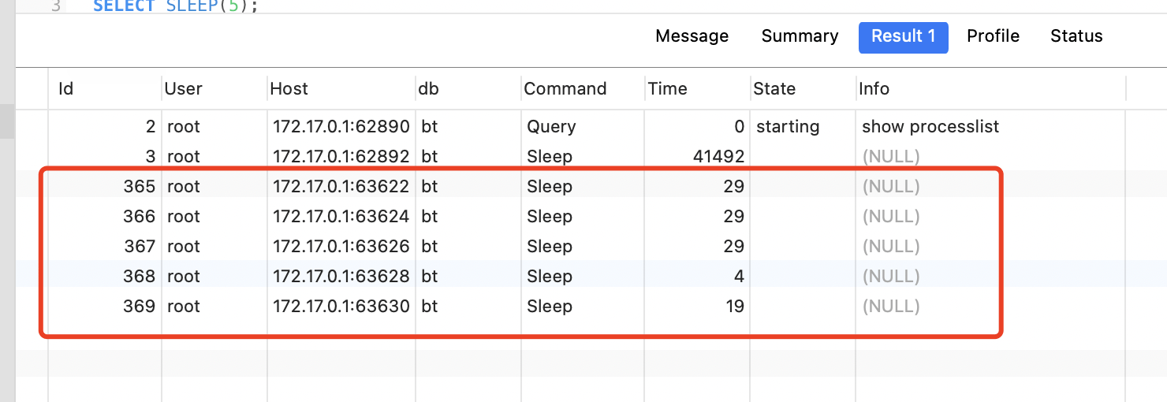Click the Time column header
Image resolution: width=1167 pixels, height=402 pixels.
coord(697,88)
